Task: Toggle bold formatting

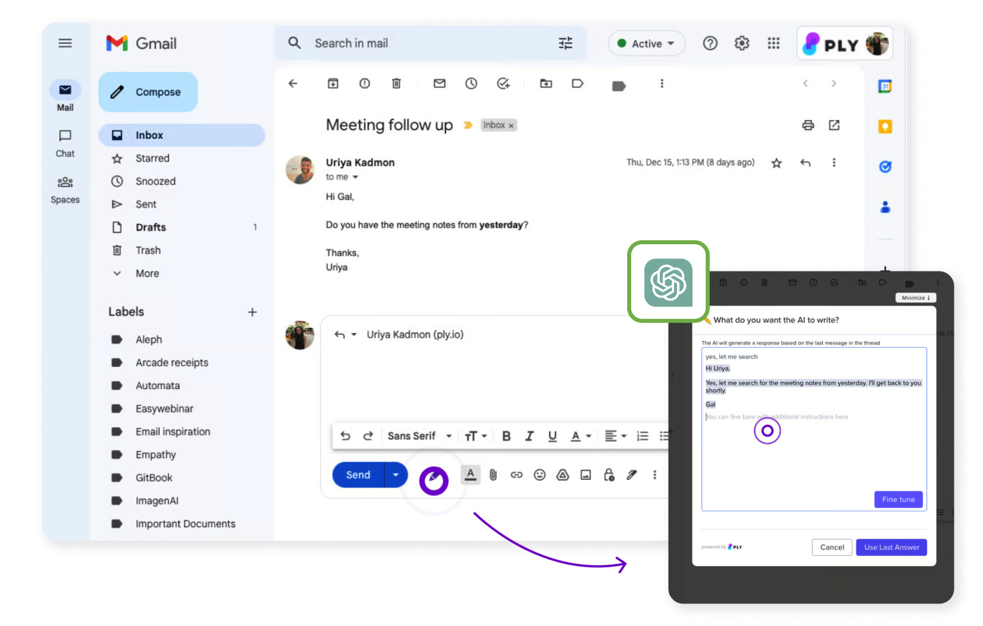Action: point(506,436)
